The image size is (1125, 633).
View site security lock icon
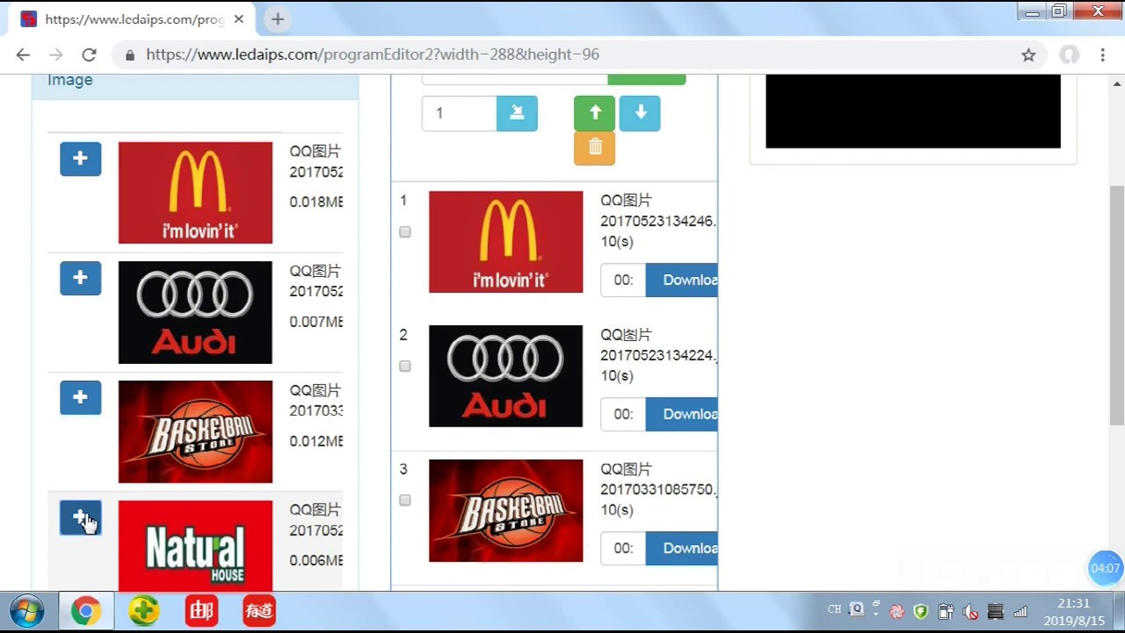(x=130, y=55)
